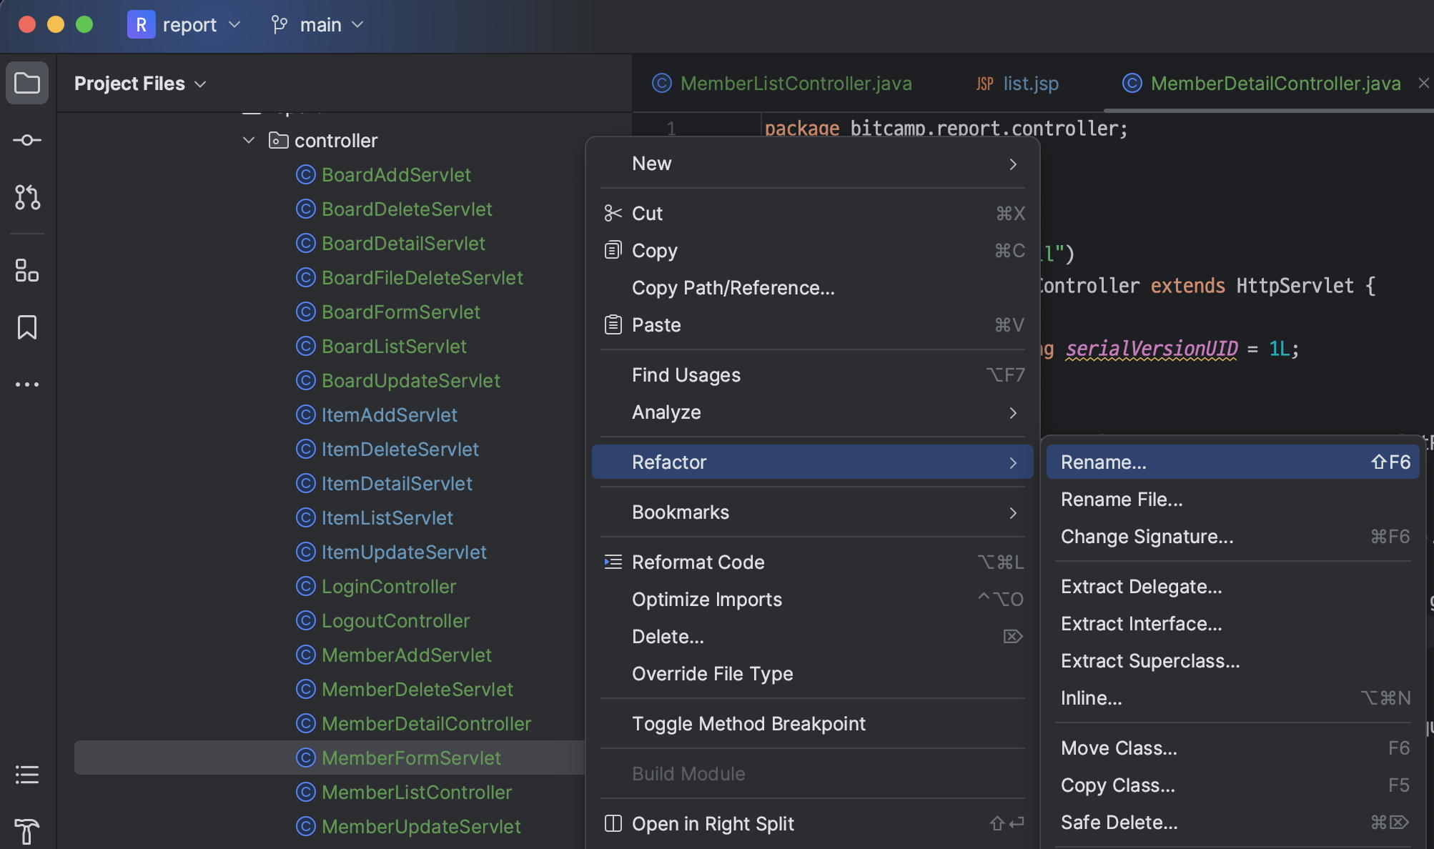This screenshot has width=1434, height=849.
Task: Click Safe Delete... in the submenu
Action: [x=1119, y=823]
